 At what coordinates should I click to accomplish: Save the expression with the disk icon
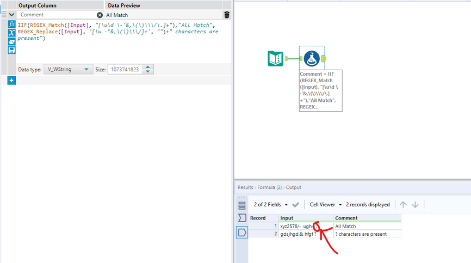pyautogui.click(x=12, y=50)
